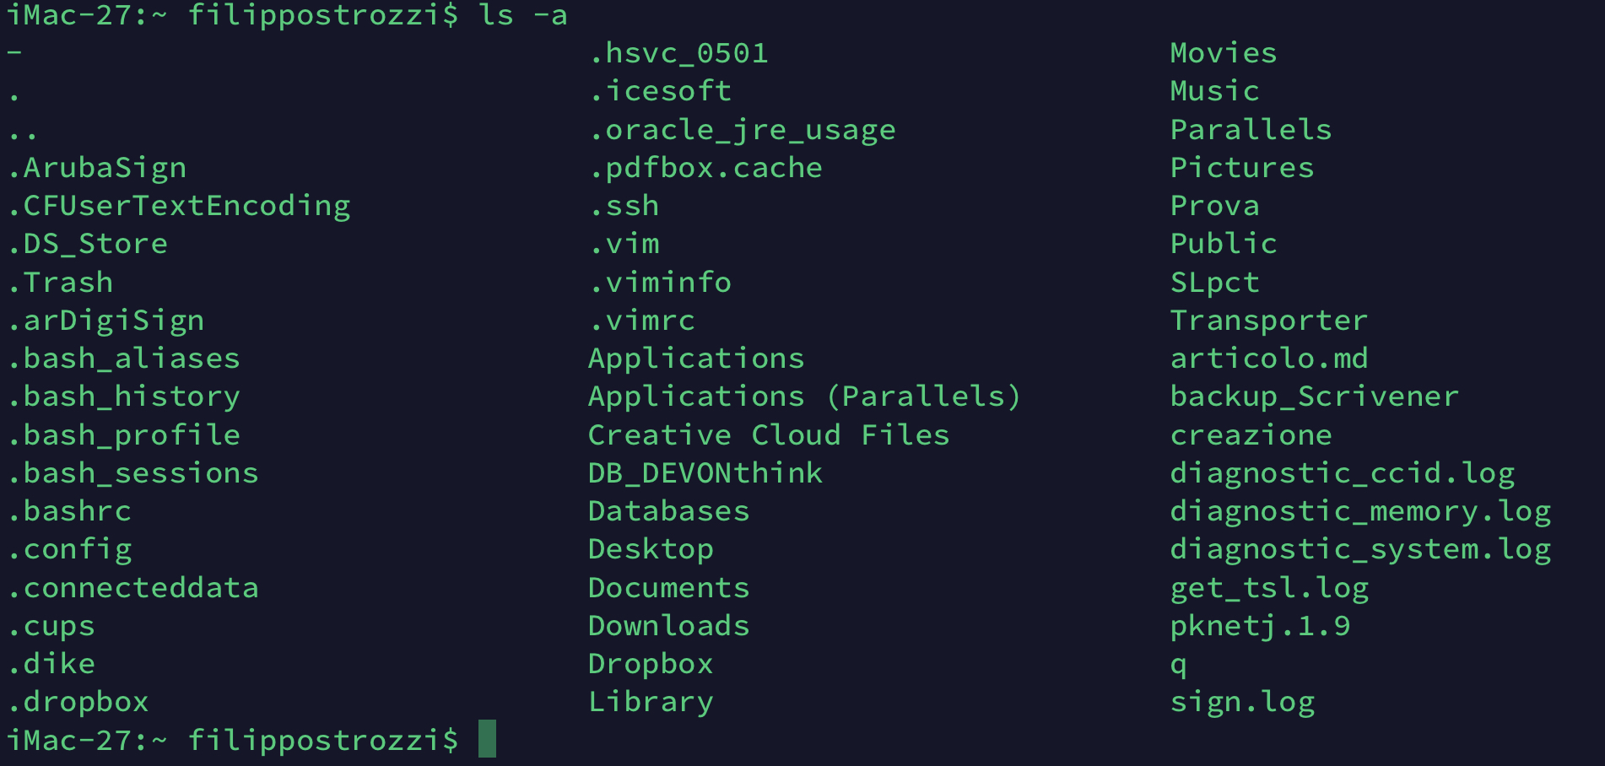Click the diagnostic_memory.log file name
This screenshot has height=766, width=1605.
(x=1360, y=512)
